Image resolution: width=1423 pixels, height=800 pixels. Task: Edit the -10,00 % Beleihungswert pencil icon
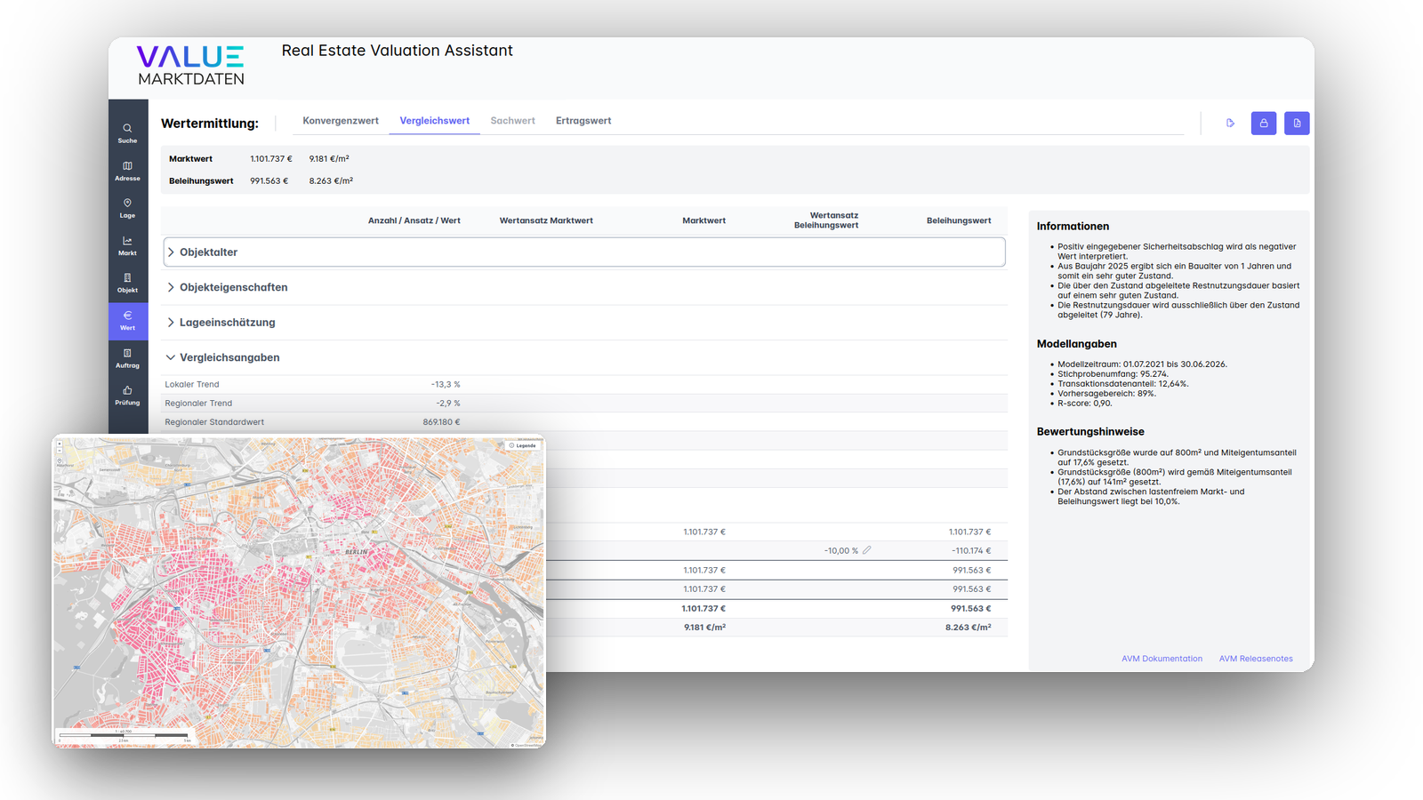point(866,550)
